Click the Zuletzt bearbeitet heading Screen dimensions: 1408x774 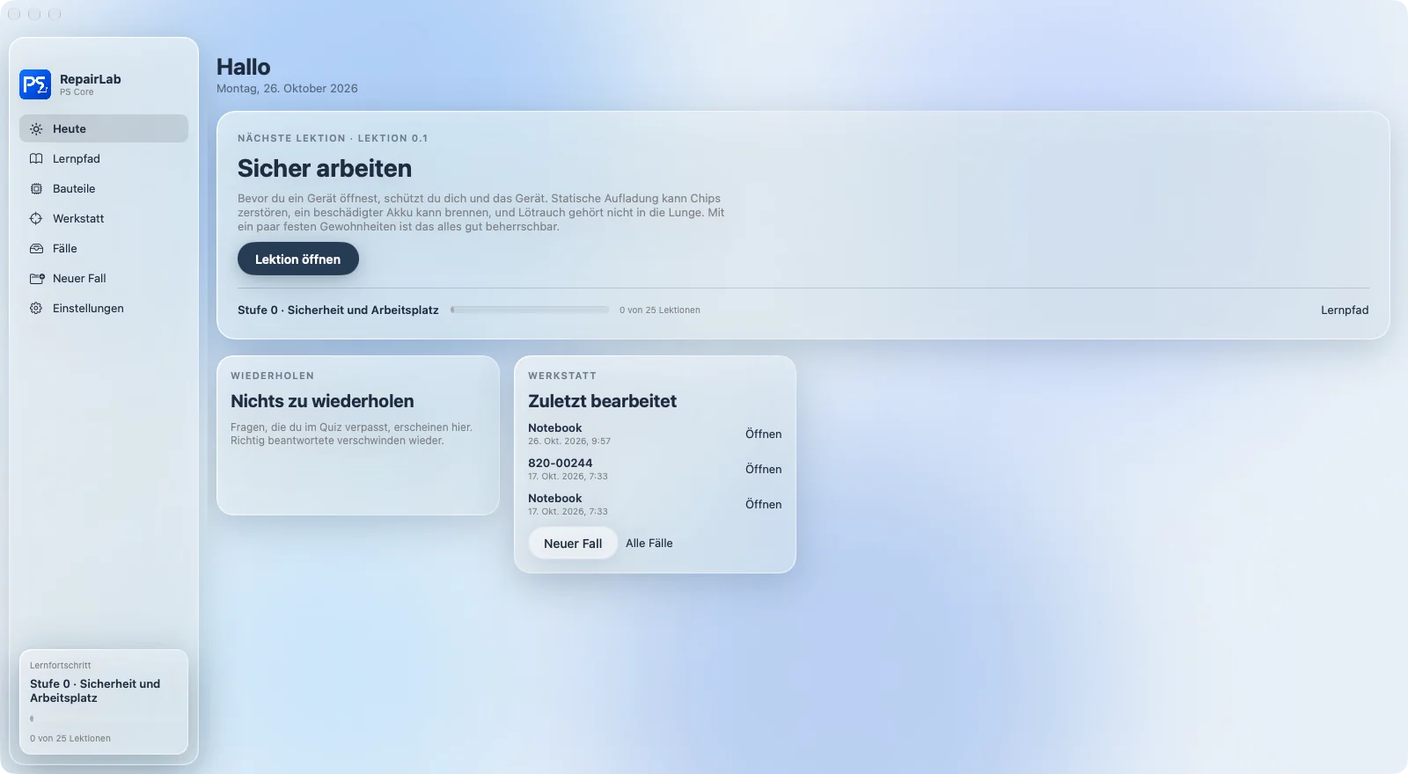point(602,401)
